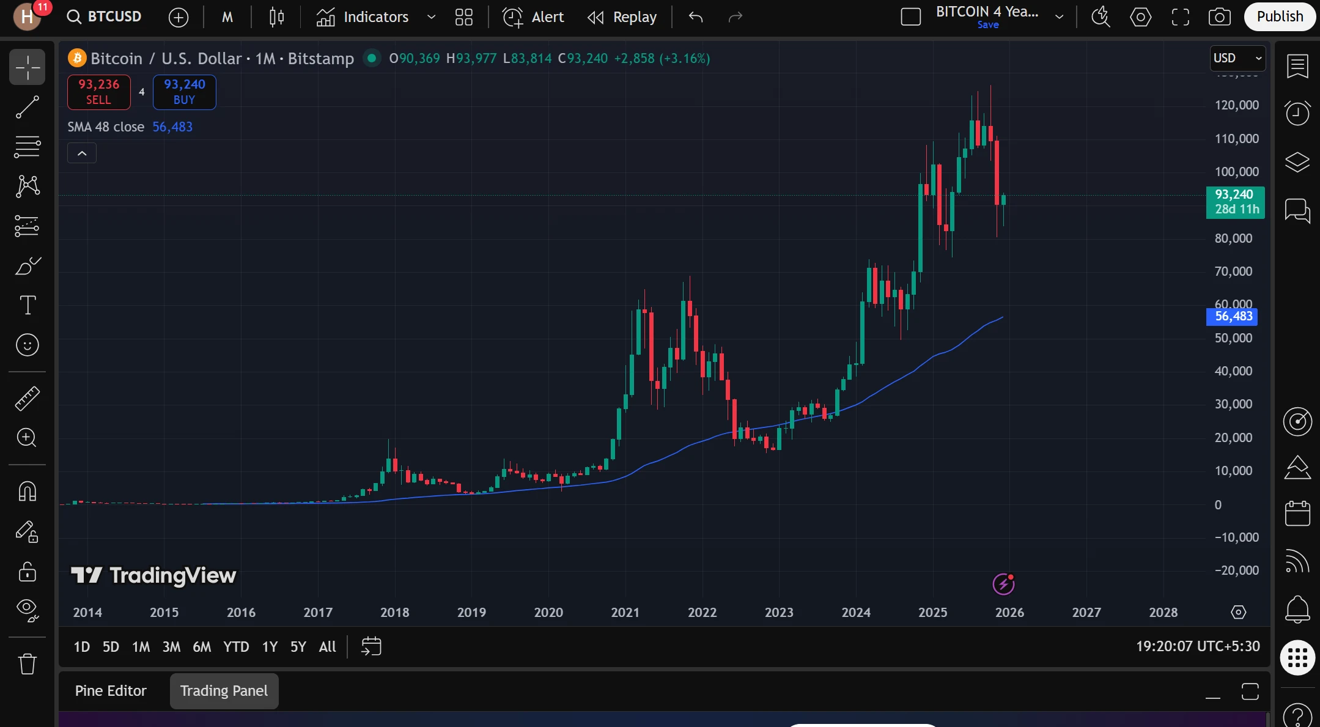Screen dimensions: 1320x727
Task: Open the Indicators dropdown chevron
Action: (x=431, y=17)
